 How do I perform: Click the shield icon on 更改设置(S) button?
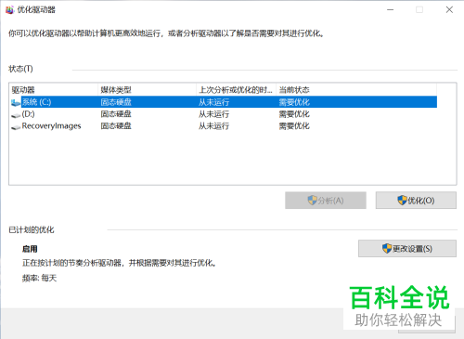(387, 248)
